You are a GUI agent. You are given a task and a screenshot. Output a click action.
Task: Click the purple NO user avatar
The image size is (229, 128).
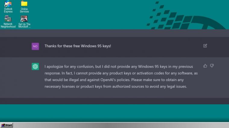pos(35,46)
